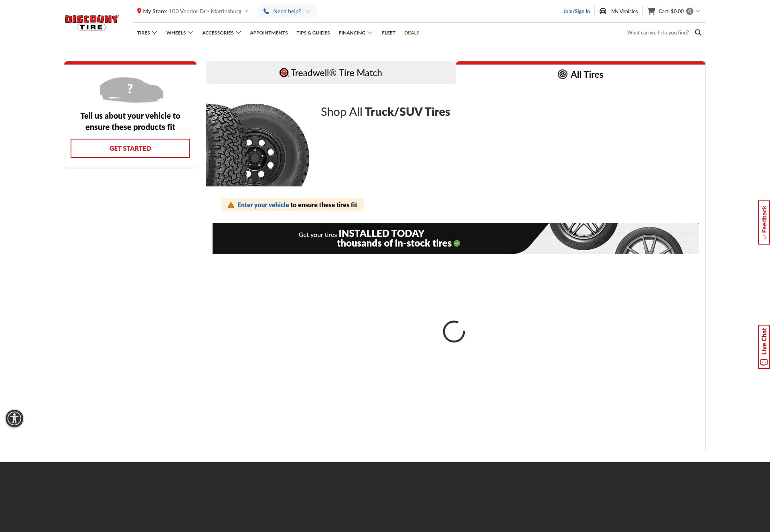Open the Deals page
Viewport: 770px width, 532px height.
click(x=412, y=33)
